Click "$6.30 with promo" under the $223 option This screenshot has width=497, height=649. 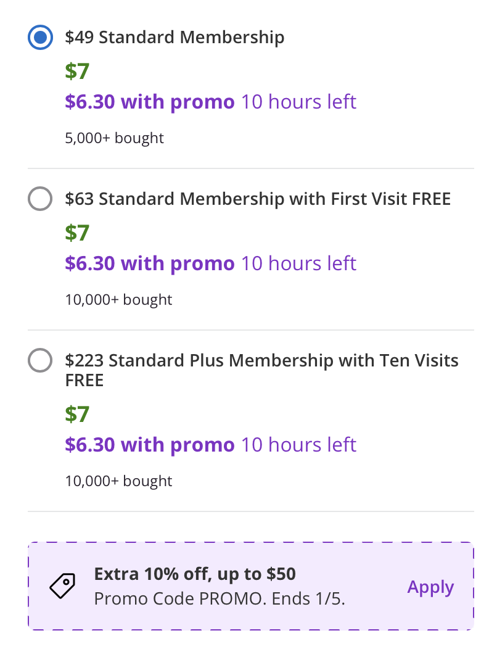click(x=150, y=445)
